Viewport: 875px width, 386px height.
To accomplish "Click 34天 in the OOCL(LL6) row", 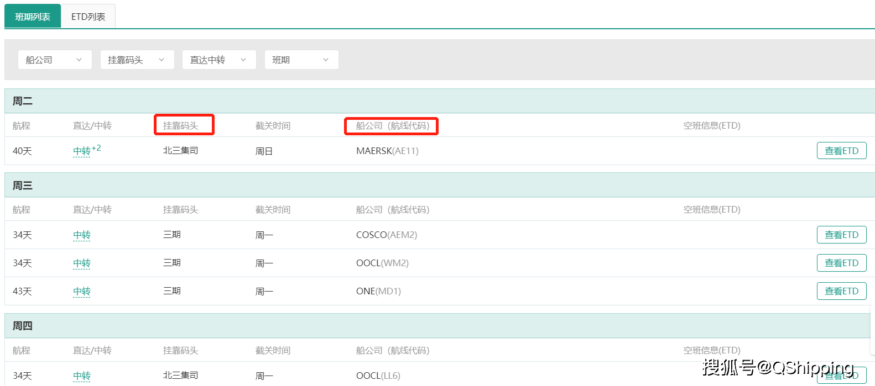I will point(22,376).
